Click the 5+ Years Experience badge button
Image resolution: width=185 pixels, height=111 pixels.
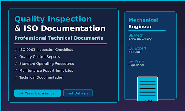pos(38,93)
